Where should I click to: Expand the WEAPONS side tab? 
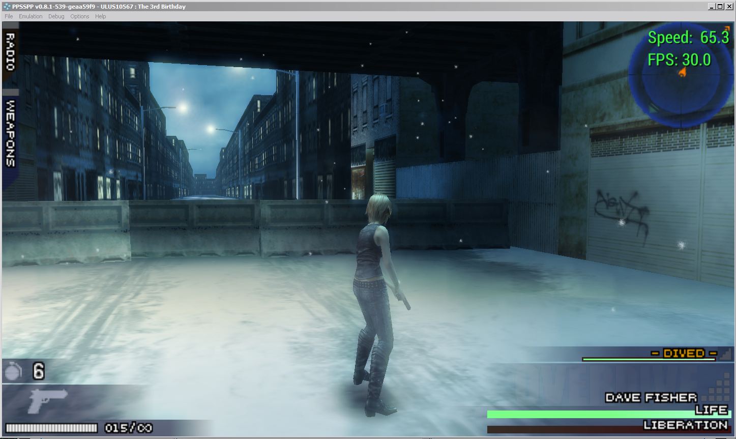click(10, 133)
